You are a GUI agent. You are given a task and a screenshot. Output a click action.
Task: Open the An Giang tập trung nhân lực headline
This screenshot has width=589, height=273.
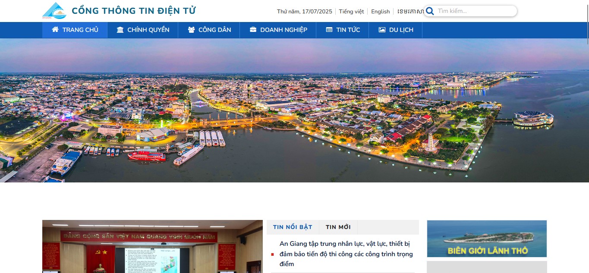point(346,254)
